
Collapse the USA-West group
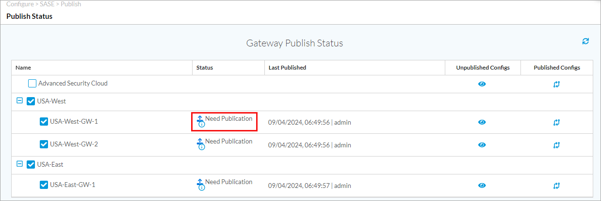(x=19, y=101)
